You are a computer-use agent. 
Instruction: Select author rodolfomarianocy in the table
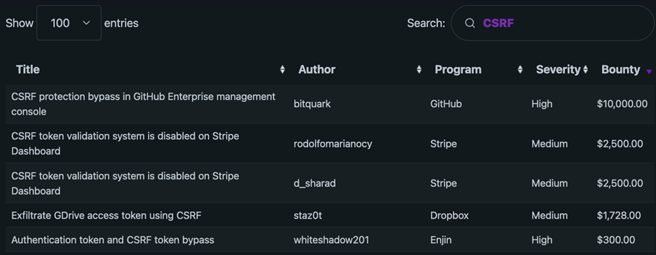pyautogui.click(x=333, y=144)
